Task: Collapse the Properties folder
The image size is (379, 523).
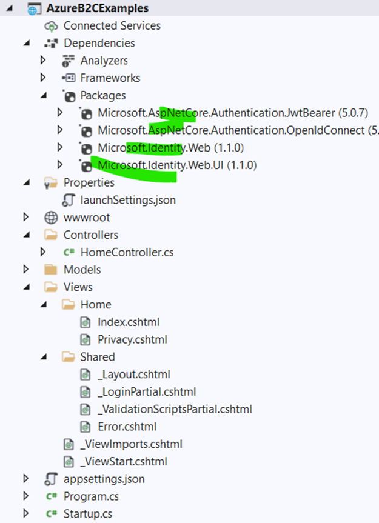Action: pos(26,183)
